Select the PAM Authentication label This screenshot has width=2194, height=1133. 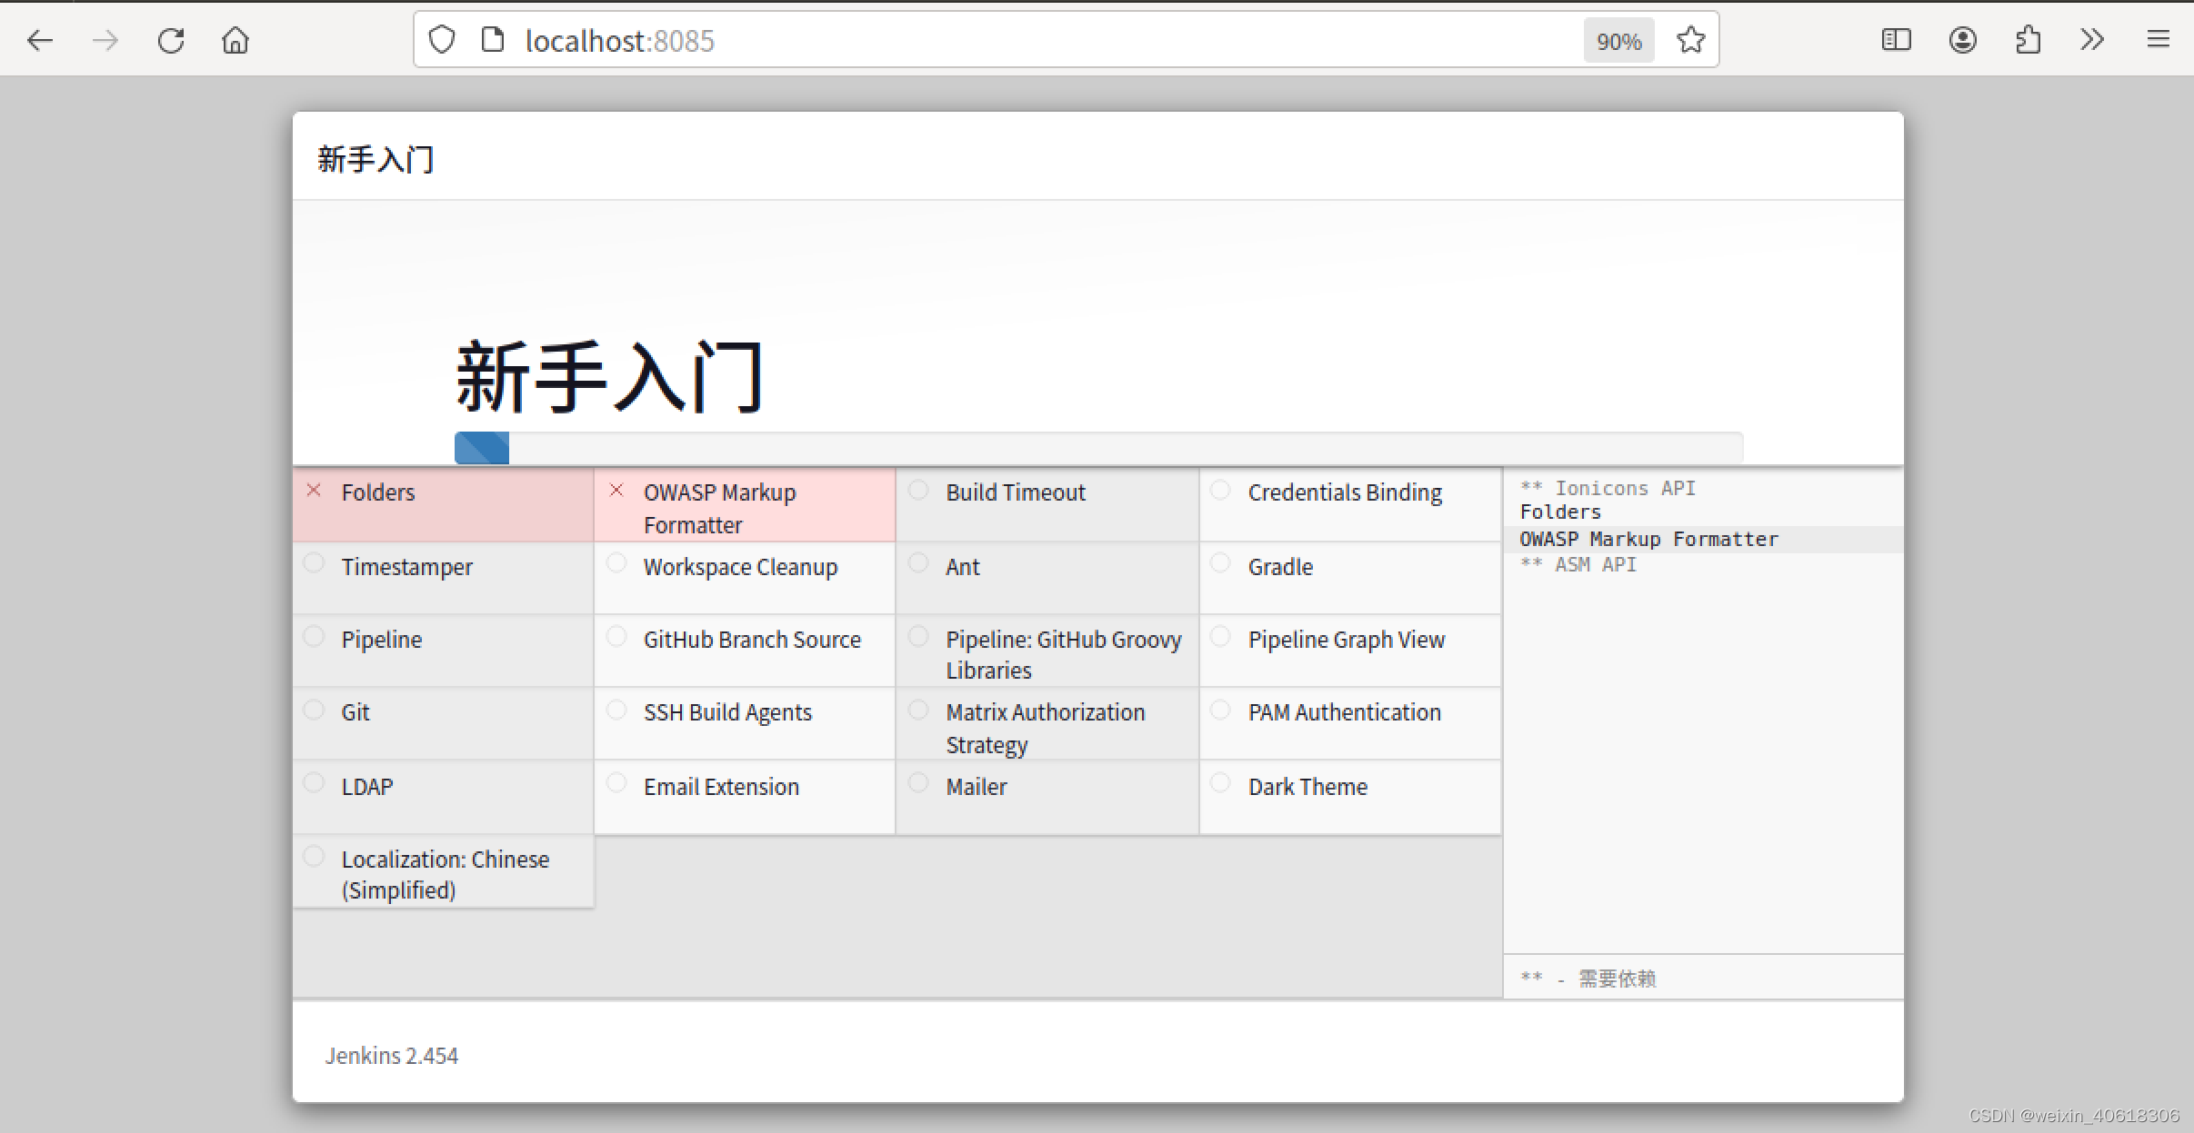pos(1344,712)
